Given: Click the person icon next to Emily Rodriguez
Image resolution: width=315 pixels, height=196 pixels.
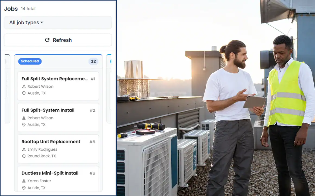Looking at the screenshot, I should (24, 149).
